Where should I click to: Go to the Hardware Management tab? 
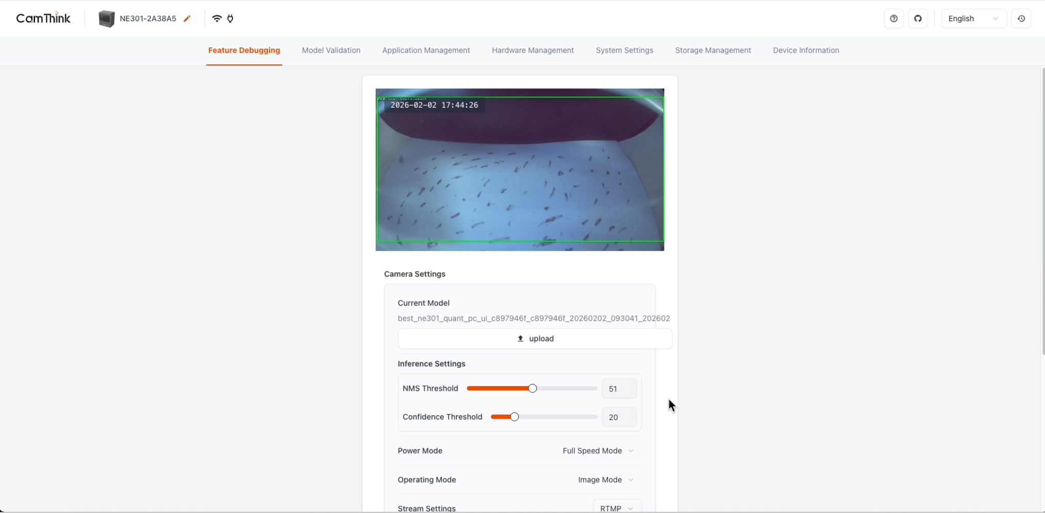(532, 51)
